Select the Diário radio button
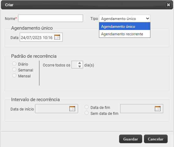 click(x=14, y=64)
